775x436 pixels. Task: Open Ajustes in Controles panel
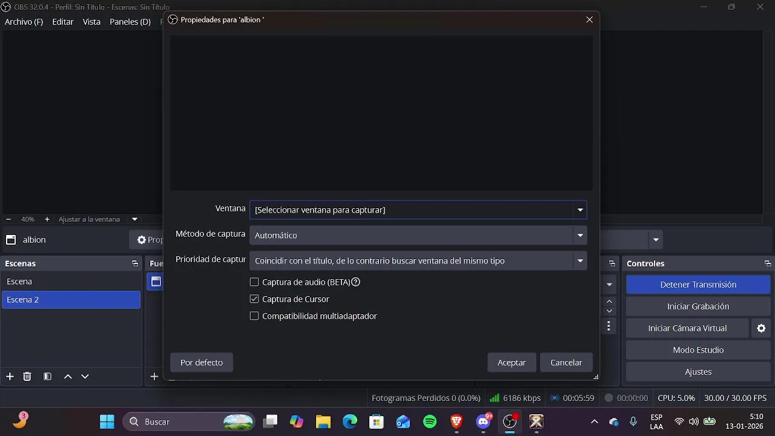click(698, 372)
